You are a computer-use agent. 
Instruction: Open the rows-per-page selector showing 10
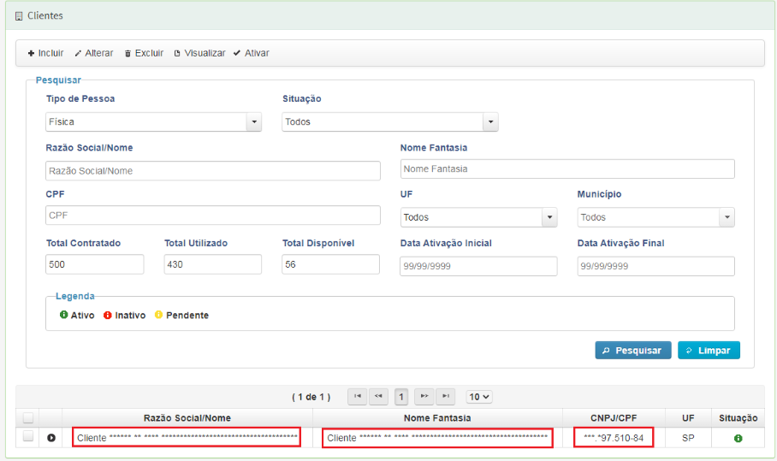(479, 397)
